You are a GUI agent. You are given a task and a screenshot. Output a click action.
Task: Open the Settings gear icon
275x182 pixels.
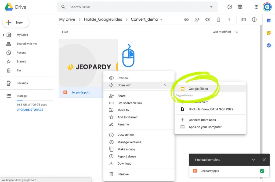pyautogui.click(x=240, y=7)
